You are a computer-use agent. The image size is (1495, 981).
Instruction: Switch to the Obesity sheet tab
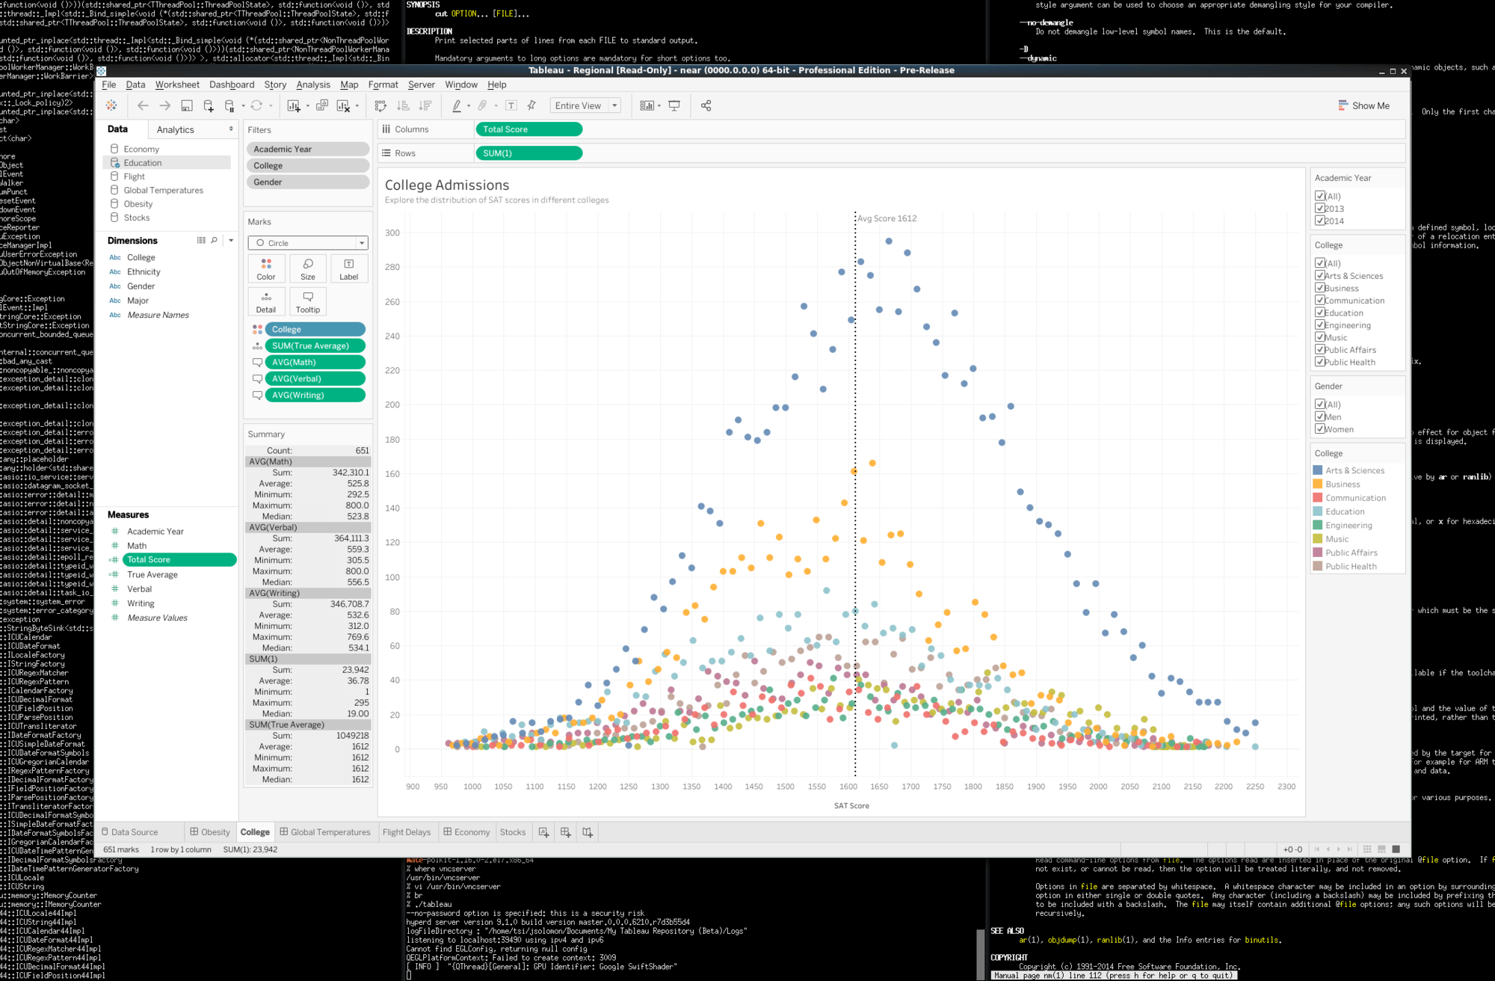[x=210, y=831]
